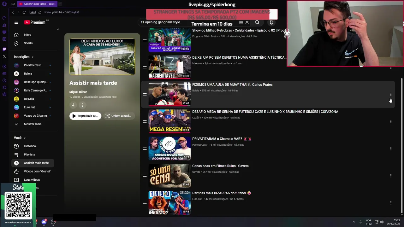
Task: Toggle the VPN badge in the address bar
Action: [33, 12]
